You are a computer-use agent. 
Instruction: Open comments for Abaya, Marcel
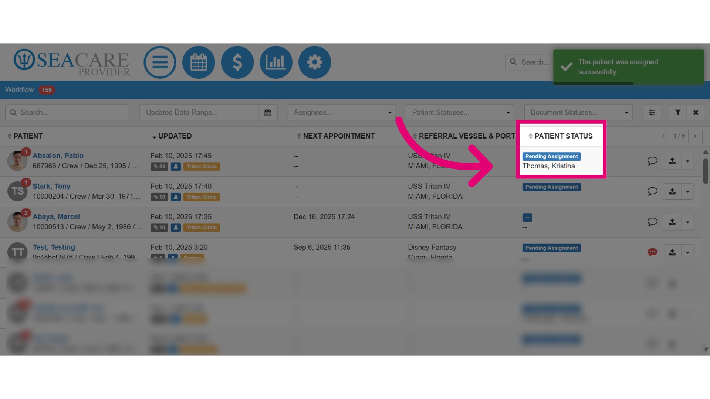(x=652, y=222)
